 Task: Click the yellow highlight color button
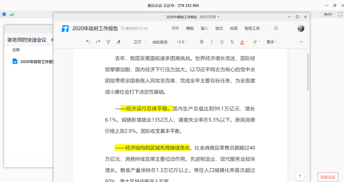[x=255, y=42]
